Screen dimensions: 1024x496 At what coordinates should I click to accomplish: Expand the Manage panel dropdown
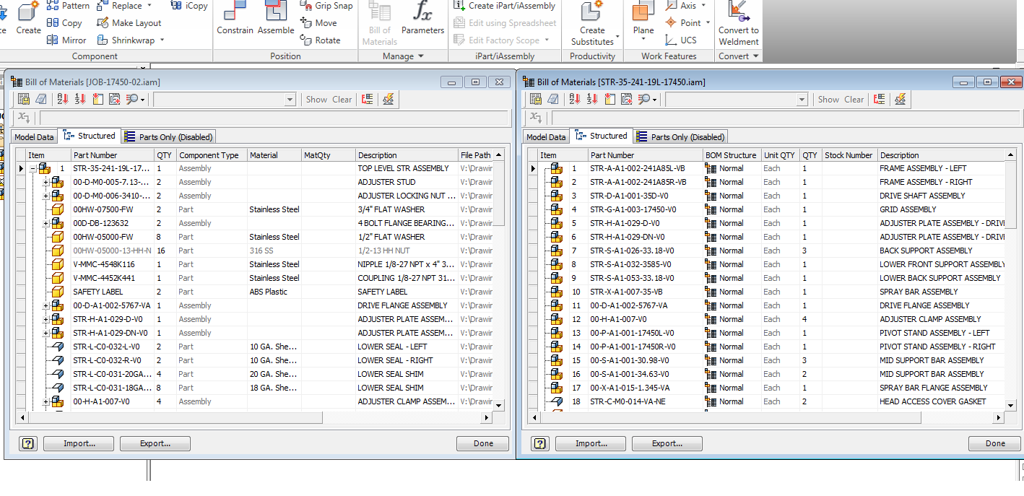[x=420, y=56]
